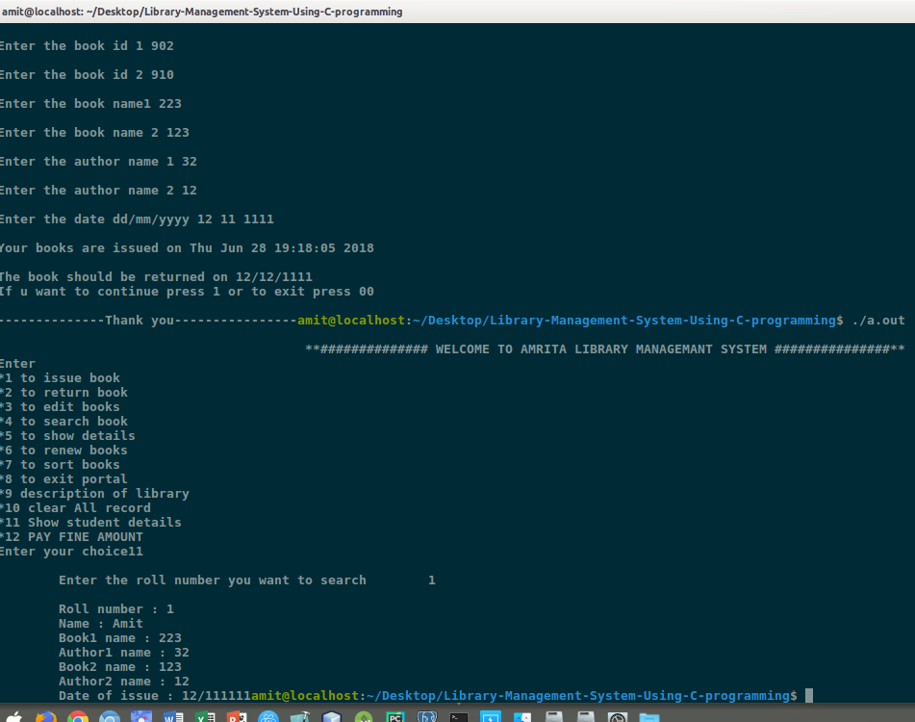This screenshot has width=915, height=722.
Task: Click the 'Author2 name : 12' line
Action: (124, 682)
